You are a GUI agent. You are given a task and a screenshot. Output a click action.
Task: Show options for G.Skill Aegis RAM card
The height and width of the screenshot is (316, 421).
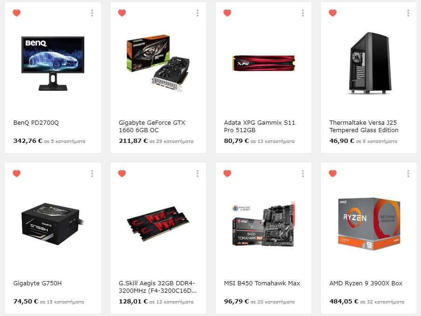tap(197, 174)
